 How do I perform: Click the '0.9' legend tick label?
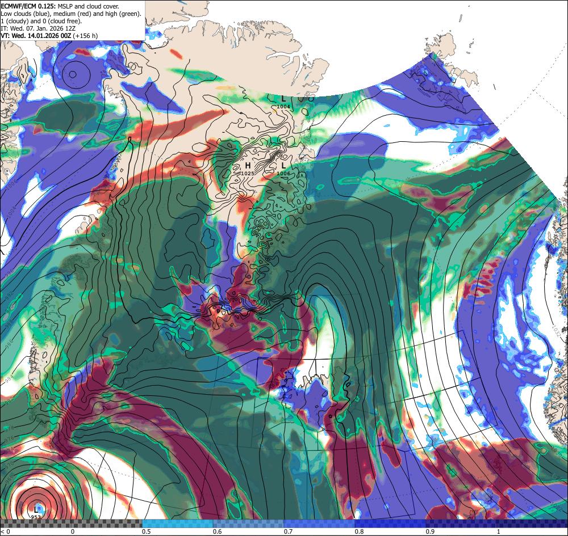431,531
